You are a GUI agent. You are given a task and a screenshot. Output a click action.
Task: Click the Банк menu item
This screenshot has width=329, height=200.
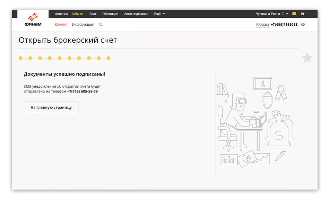click(x=93, y=14)
